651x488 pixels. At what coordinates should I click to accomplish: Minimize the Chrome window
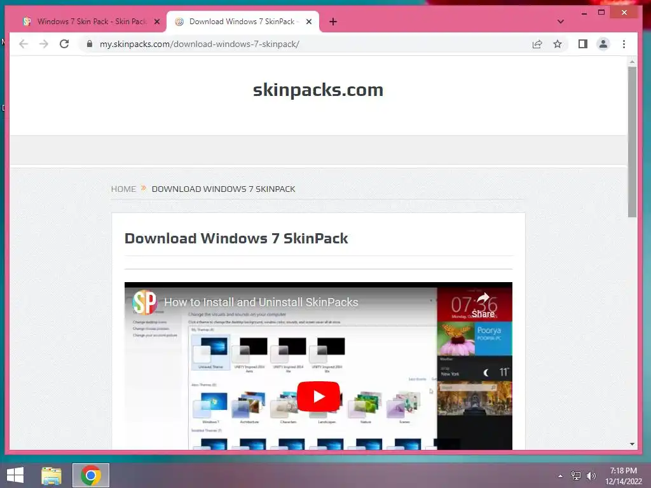point(584,13)
